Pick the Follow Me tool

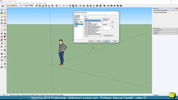[5, 37]
